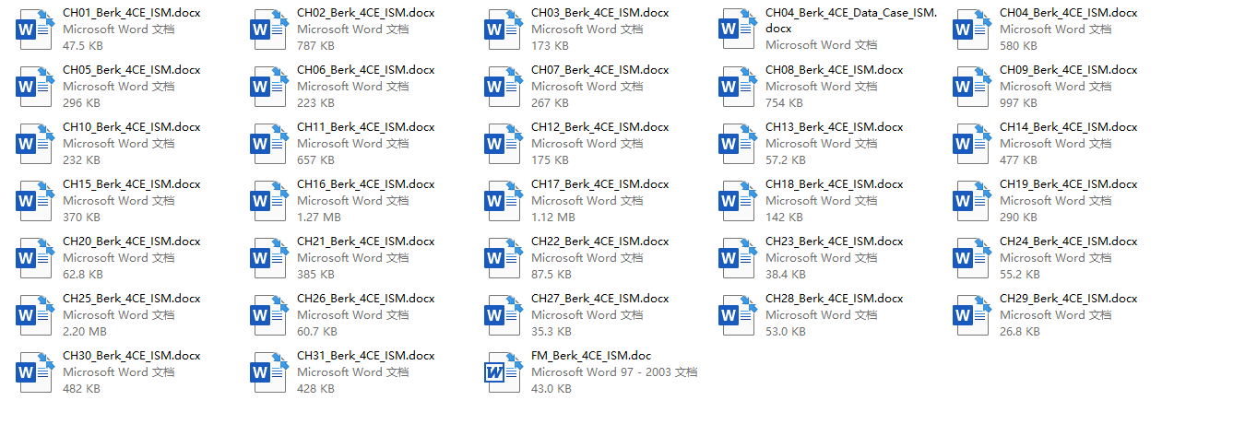Choose the Word icon of CH18_Berk_4CE_ISM.docx
1257x436 pixels.
[739, 201]
